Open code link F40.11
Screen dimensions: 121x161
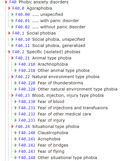point(23,46)
